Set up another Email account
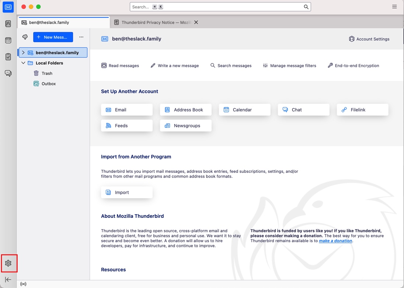The image size is (404, 288). (x=127, y=110)
